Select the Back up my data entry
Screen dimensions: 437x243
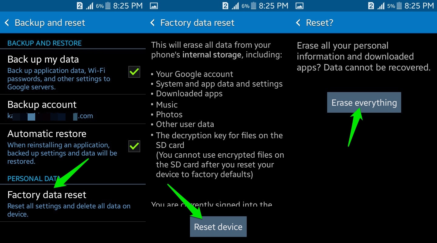pos(73,72)
